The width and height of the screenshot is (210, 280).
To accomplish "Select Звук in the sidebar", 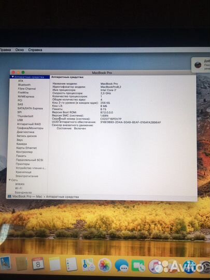I will pos(20,140).
